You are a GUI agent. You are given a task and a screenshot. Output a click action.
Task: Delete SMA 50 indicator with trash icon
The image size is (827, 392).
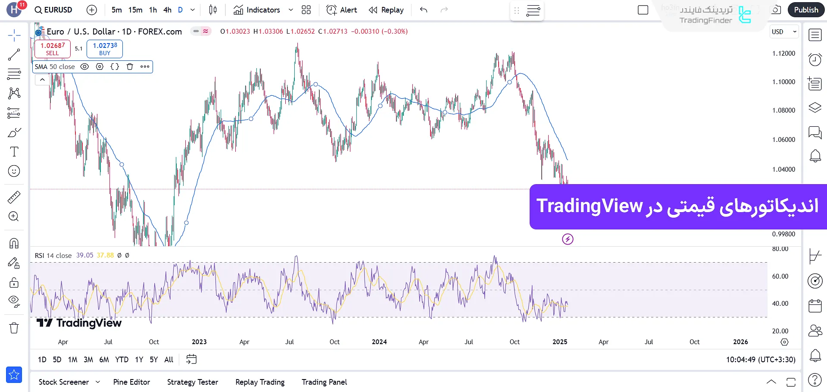pos(130,67)
